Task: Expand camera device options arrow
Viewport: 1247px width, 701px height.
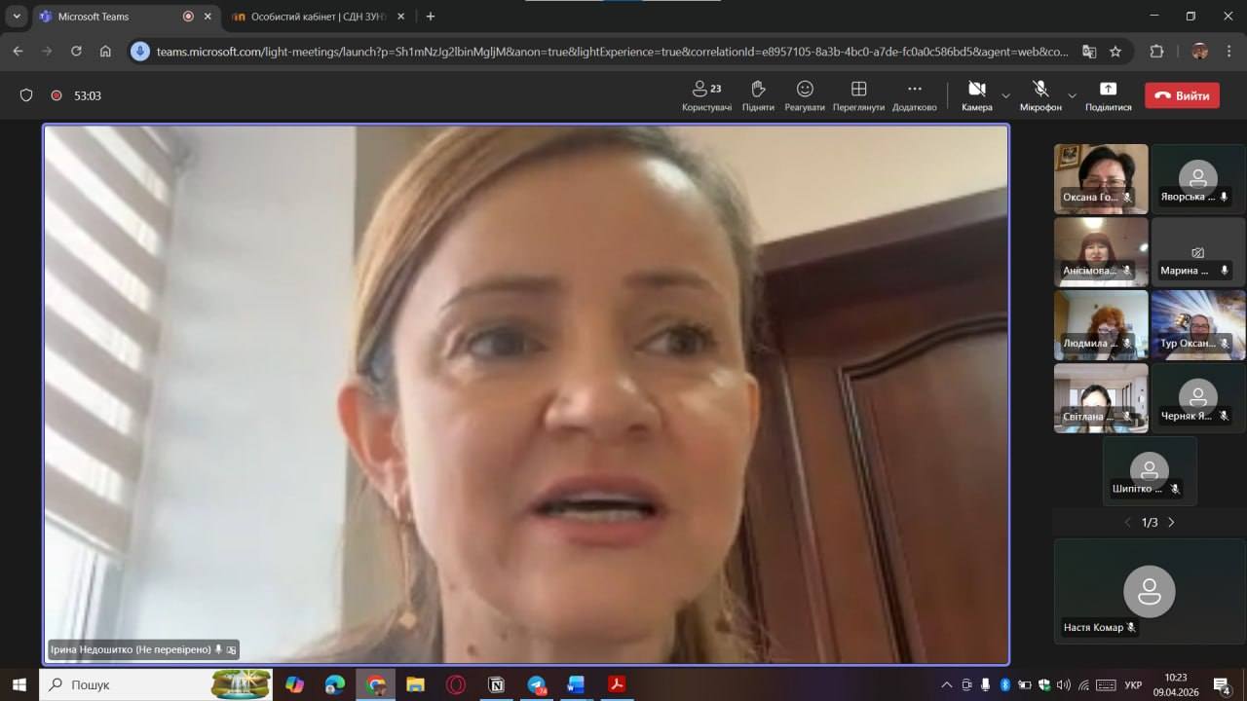Action: (1005, 95)
